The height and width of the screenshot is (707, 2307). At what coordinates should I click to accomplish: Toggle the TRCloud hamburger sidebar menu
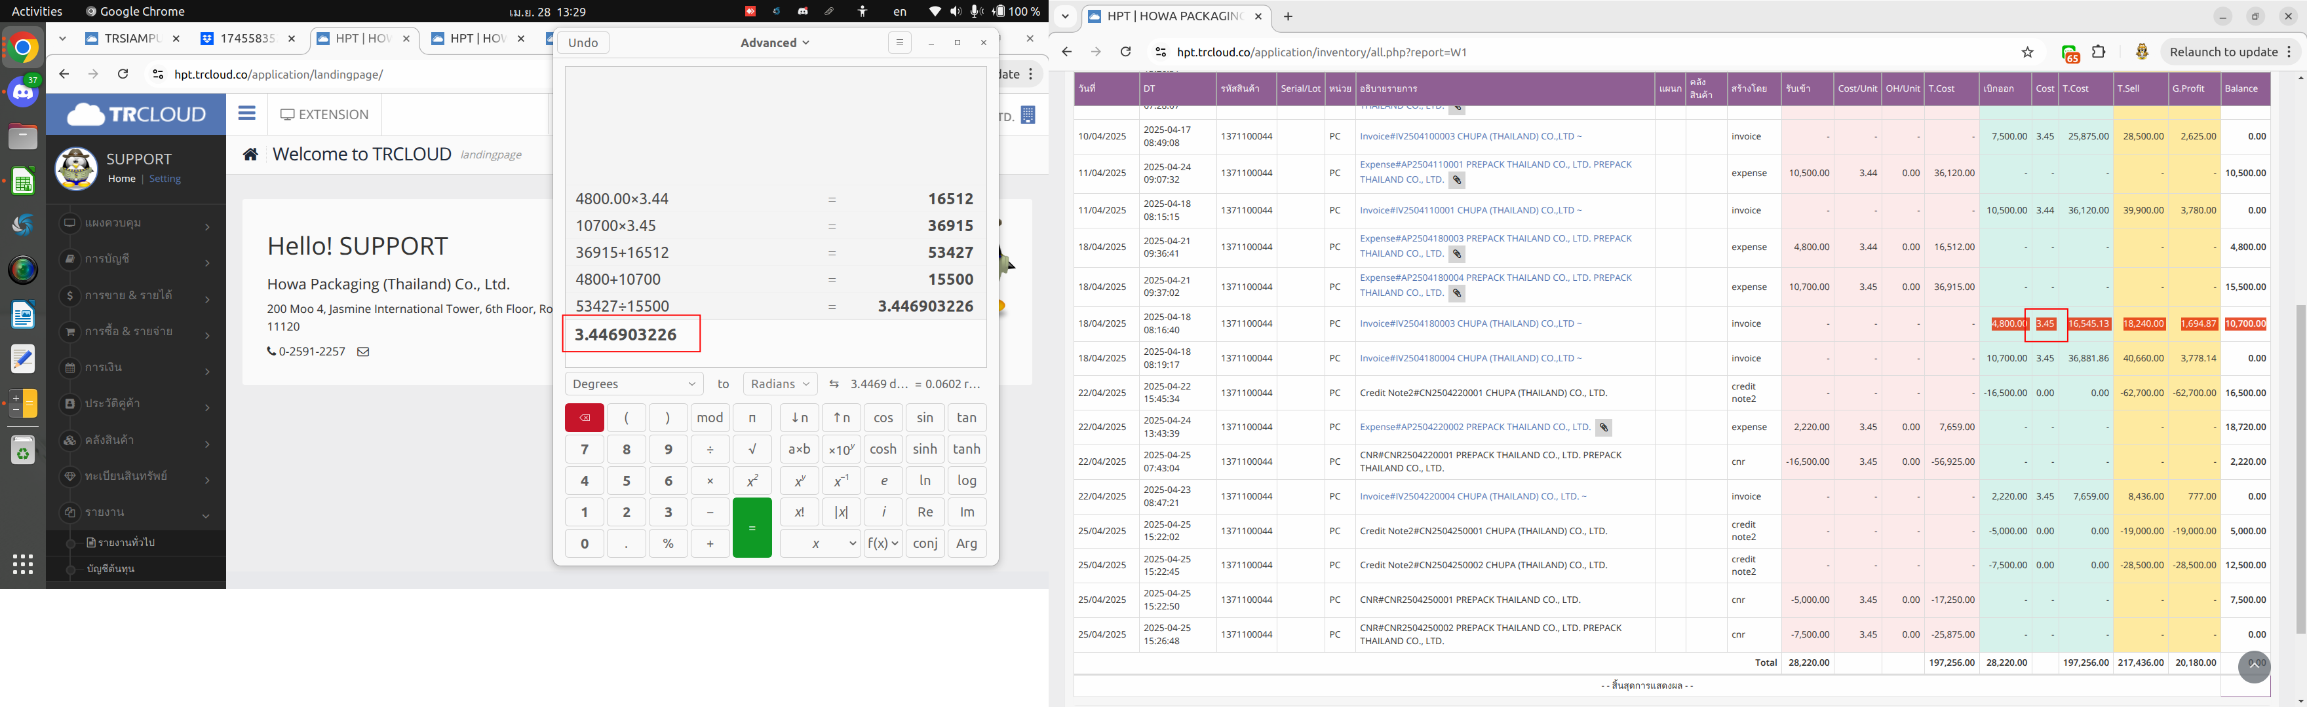click(247, 114)
